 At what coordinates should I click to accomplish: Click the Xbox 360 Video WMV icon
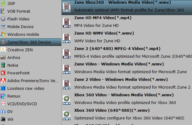tap(67, 100)
